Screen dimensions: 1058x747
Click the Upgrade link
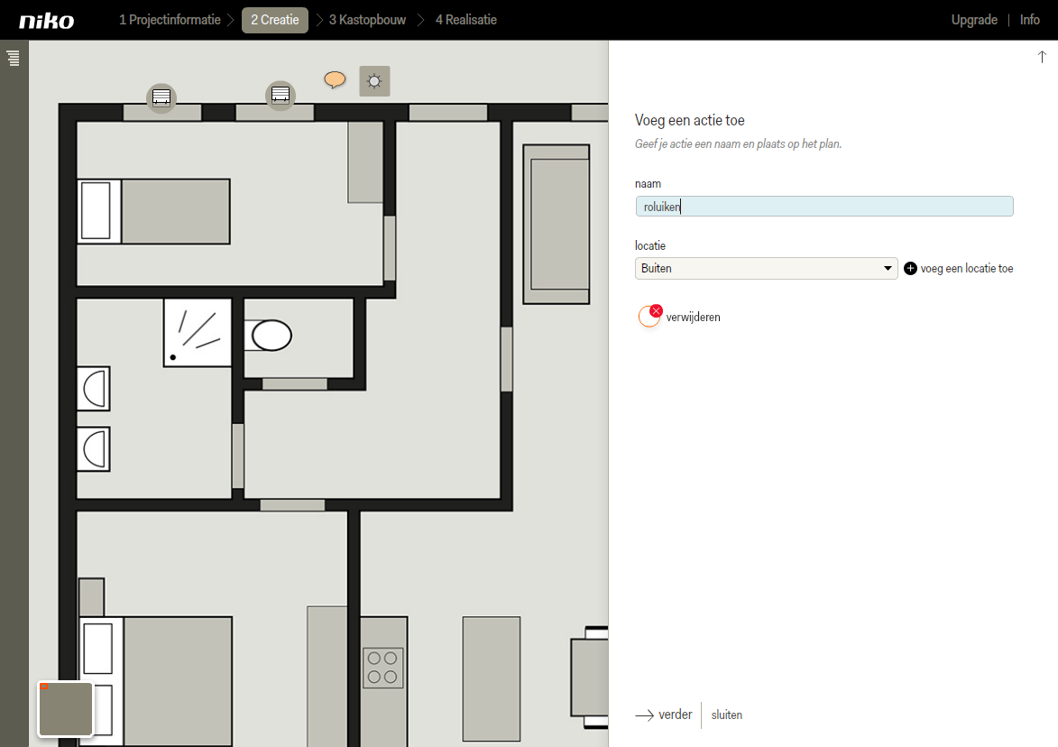click(974, 20)
